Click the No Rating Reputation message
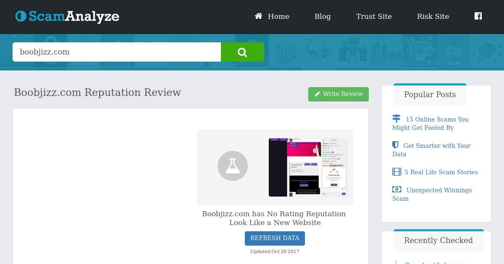 coord(274,218)
